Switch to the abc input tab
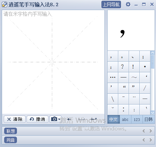156x147 pixels. point(125,119)
